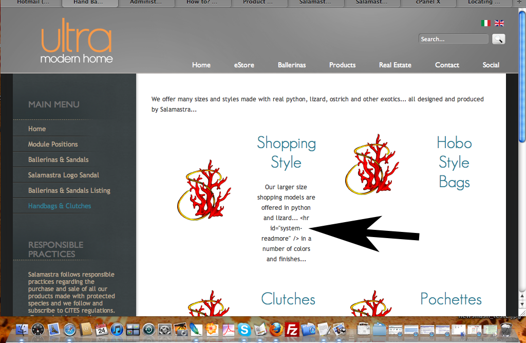The width and height of the screenshot is (526, 343).
Task: Click the magnifier search button
Action: pyautogui.click(x=498, y=39)
